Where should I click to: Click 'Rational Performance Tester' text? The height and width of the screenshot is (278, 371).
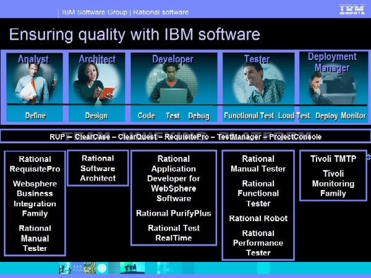pos(258,243)
